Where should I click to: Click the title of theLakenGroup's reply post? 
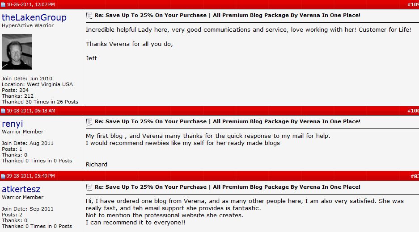(228, 15)
